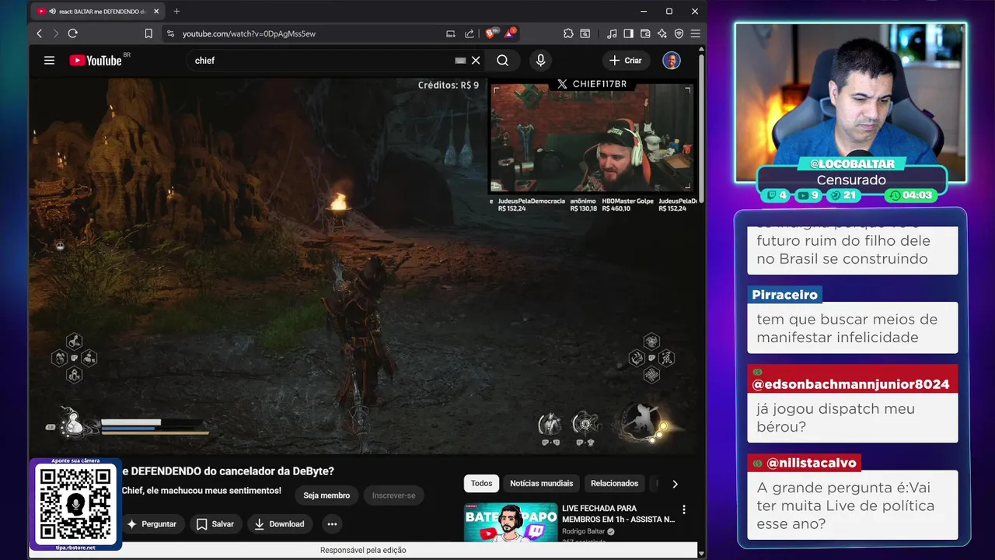
Task: Open Rodrigo Baltar channel link
Action: click(583, 532)
